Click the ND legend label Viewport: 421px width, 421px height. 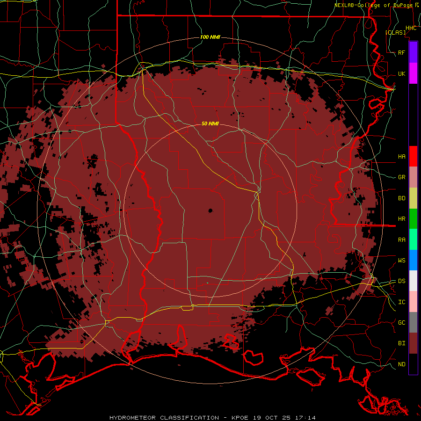coord(402,364)
